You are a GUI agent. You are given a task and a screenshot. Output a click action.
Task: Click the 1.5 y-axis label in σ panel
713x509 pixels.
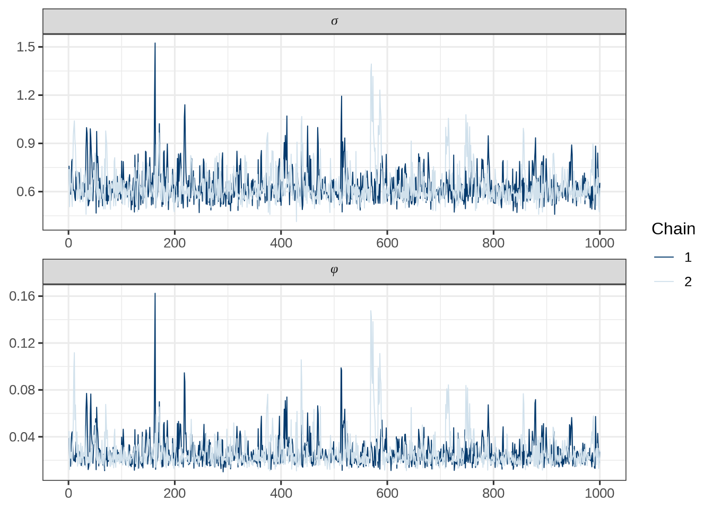pyautogui.click(x=25, y=47)
